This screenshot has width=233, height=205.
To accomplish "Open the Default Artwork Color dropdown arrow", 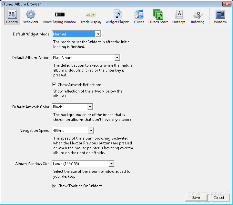I will click(90, 107).
